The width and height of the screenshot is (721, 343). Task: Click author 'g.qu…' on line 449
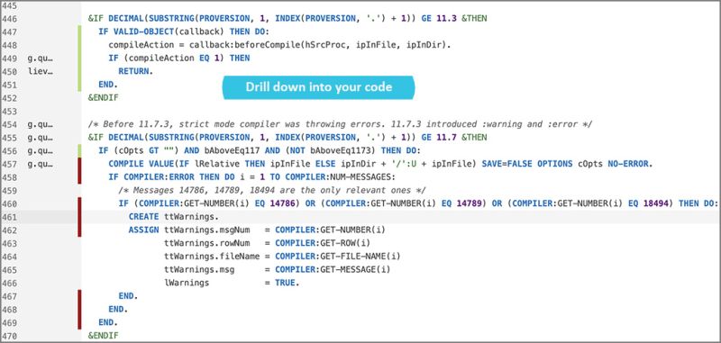(x=41, y=59)
